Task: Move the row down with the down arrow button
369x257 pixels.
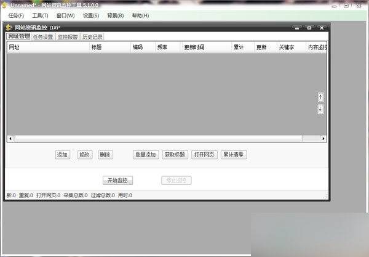Action: click(320, 109)
